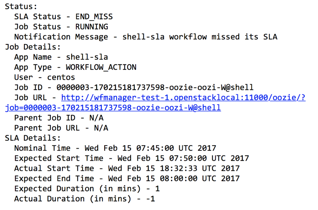Click the WORKFLOW_ACTION app type value

click(x=101, y=67)
